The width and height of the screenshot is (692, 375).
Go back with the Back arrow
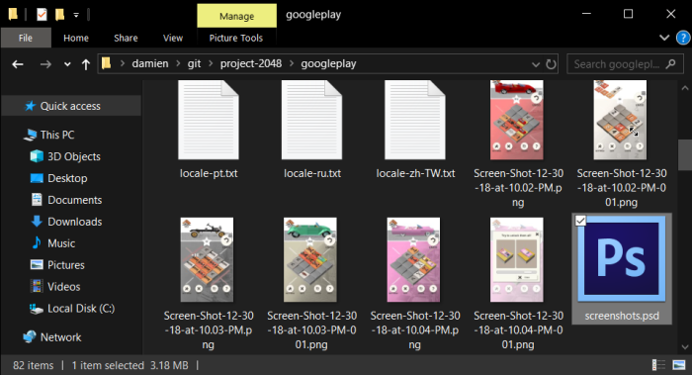(18, 64)
